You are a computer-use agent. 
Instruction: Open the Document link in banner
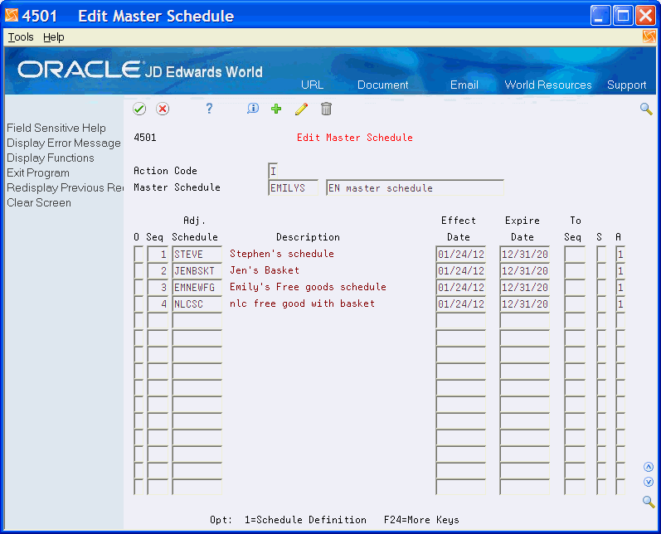click(383, 85)
